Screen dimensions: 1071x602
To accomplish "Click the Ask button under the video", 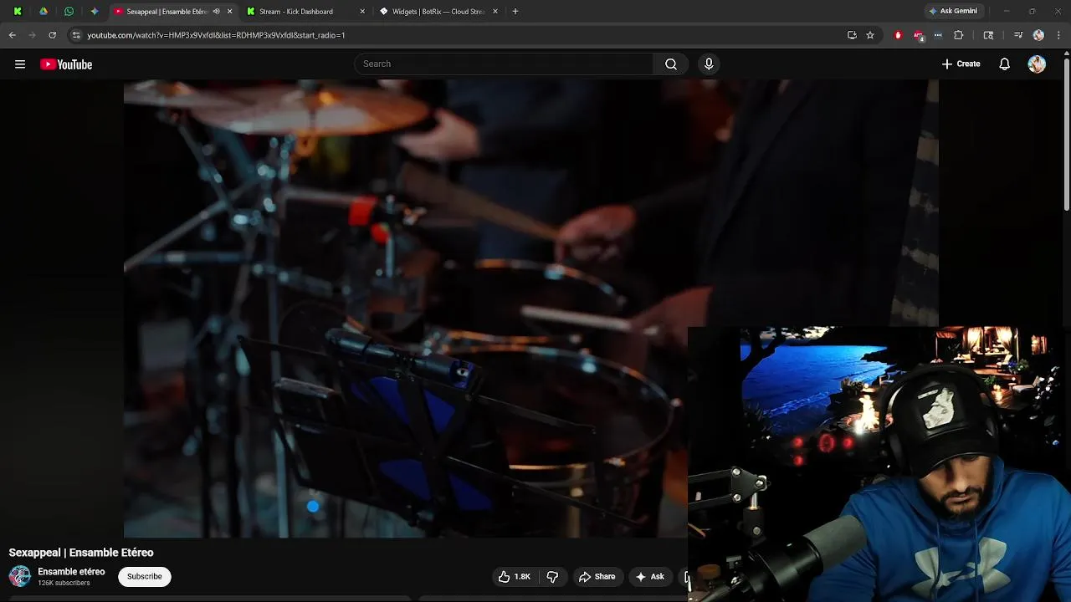I will 650,576.
